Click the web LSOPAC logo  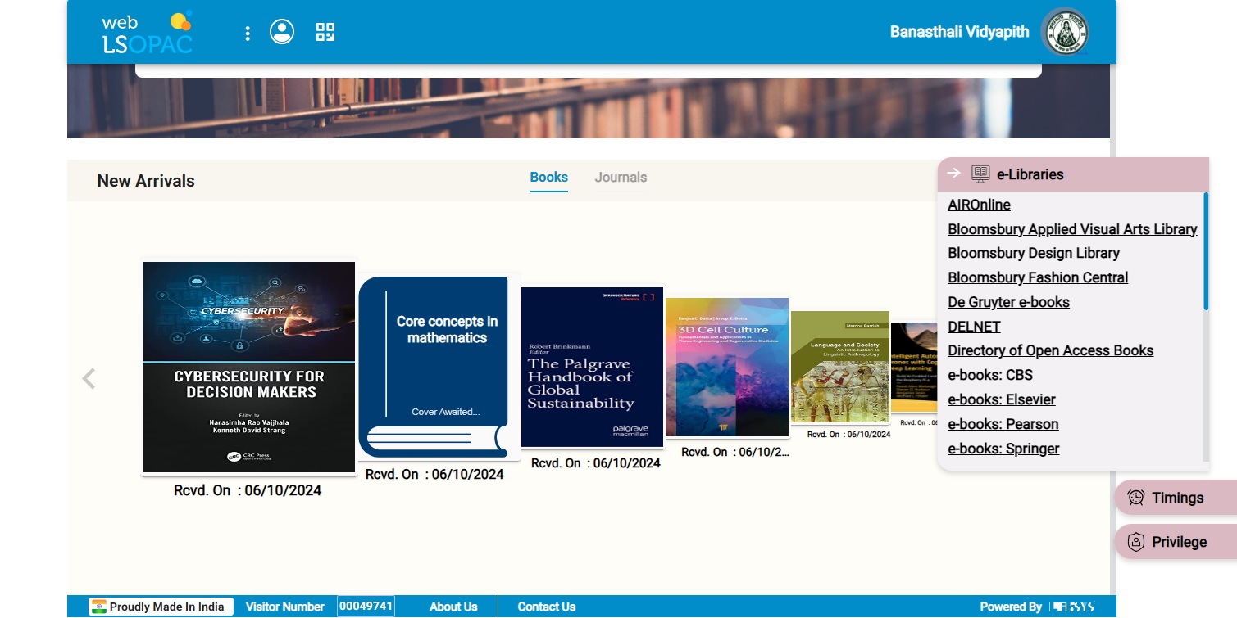[x=147, y=33]
